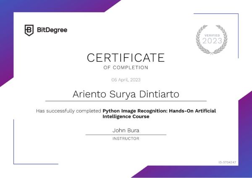Click the thin border bracket near the badge
252x178 pixels.
point(238,34)
